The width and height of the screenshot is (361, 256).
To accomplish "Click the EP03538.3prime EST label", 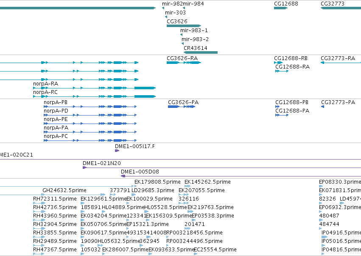I will 213,216.
